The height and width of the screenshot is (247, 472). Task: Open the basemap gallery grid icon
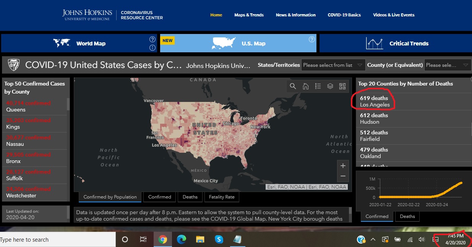coord(342,86)
